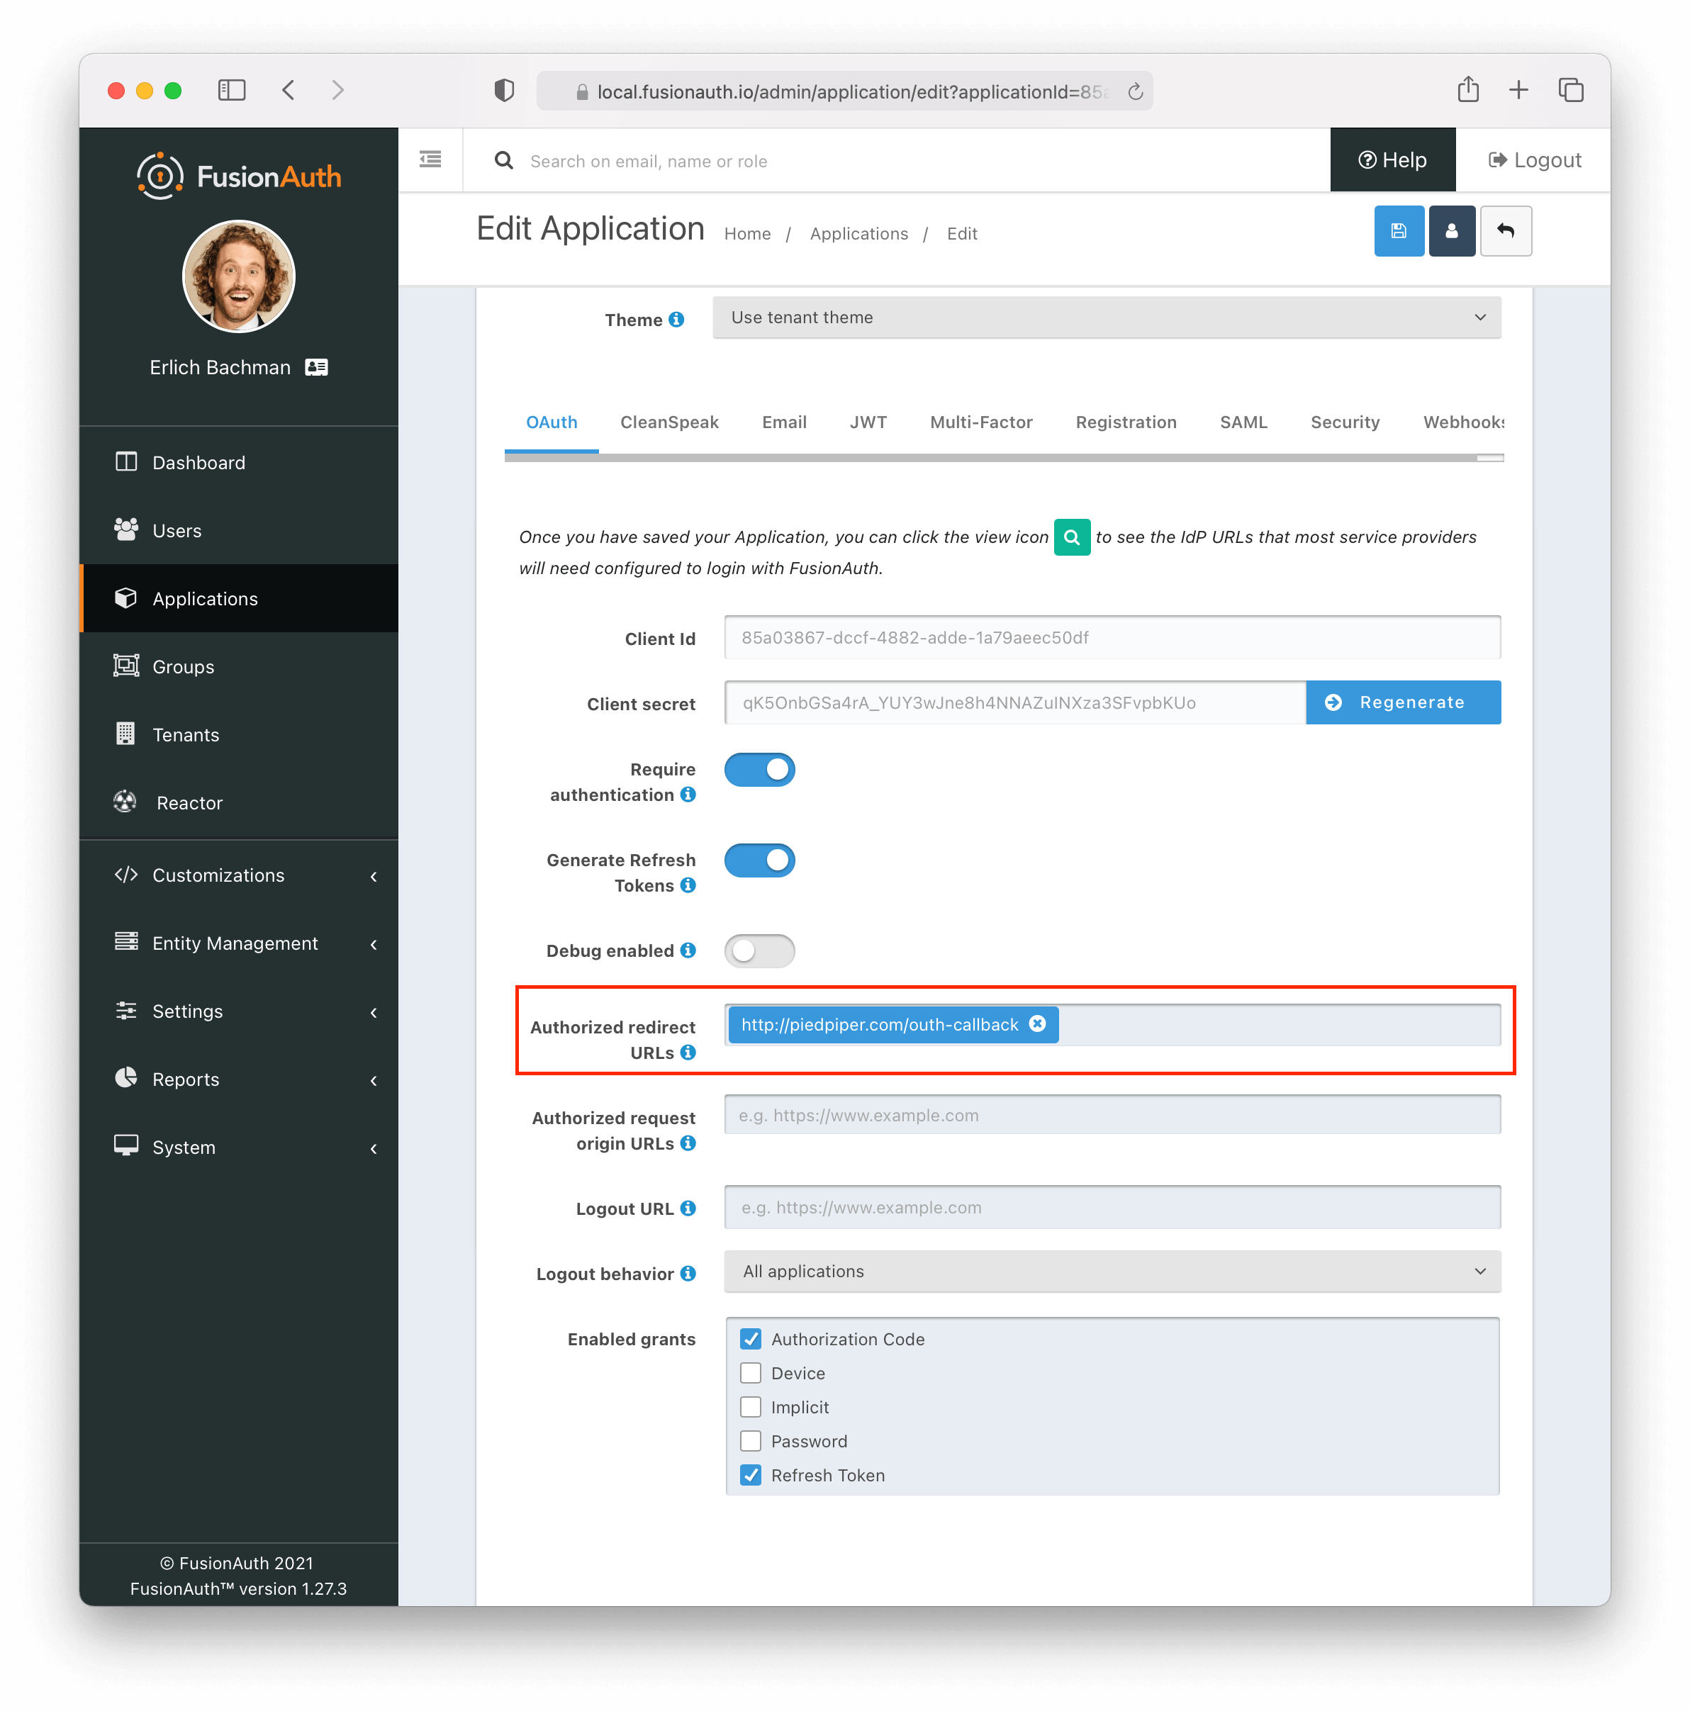
Task: Enable the Debug enabled switch
Action: point(759,950)
